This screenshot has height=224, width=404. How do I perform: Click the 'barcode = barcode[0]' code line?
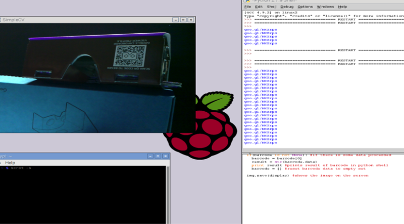click(x=276, y=159)
